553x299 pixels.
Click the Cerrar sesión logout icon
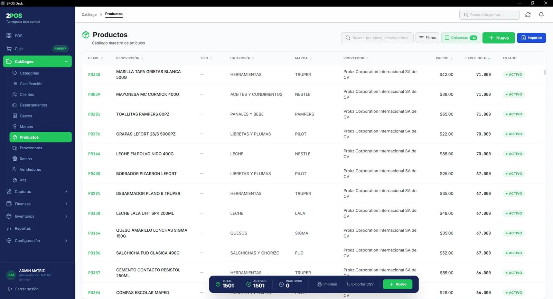pos(10,289)
